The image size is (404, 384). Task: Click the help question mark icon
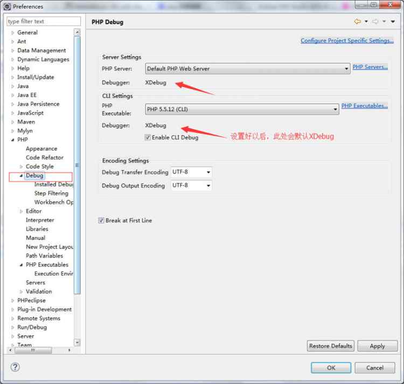pyautogui.click(x=15, y=367)
